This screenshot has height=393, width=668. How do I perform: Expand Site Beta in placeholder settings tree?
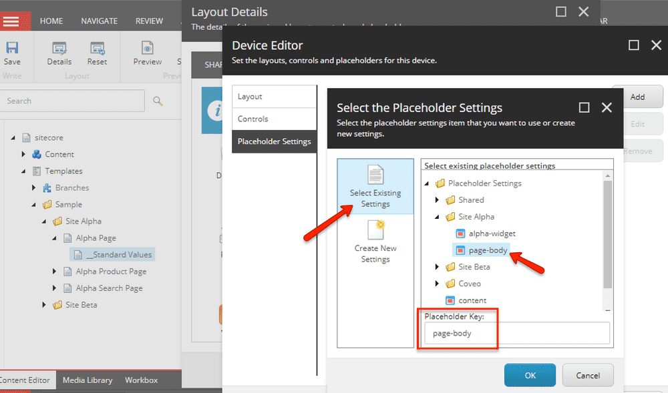pyautogui.click(x=437, y=267)
